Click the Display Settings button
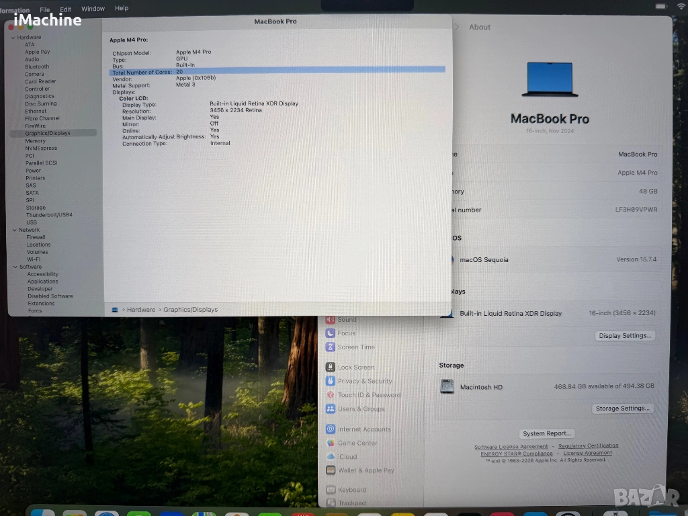Viewport: 688px width, 516px height. [x=625, y=336]
